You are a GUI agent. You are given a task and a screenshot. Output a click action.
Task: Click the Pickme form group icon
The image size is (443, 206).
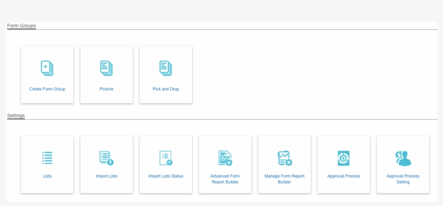106,68
